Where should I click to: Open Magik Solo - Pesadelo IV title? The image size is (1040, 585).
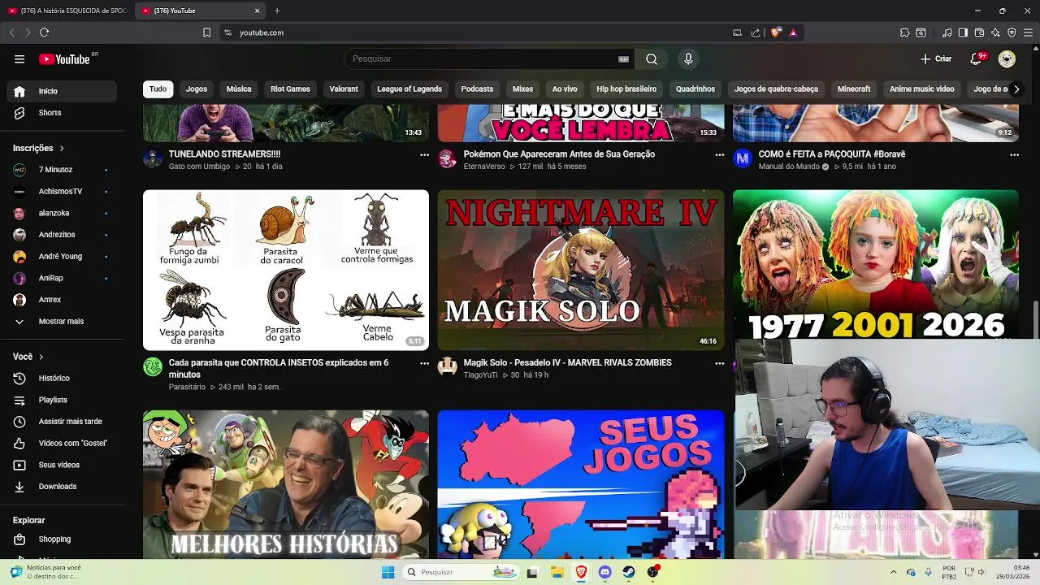click(x=568, y=362)
